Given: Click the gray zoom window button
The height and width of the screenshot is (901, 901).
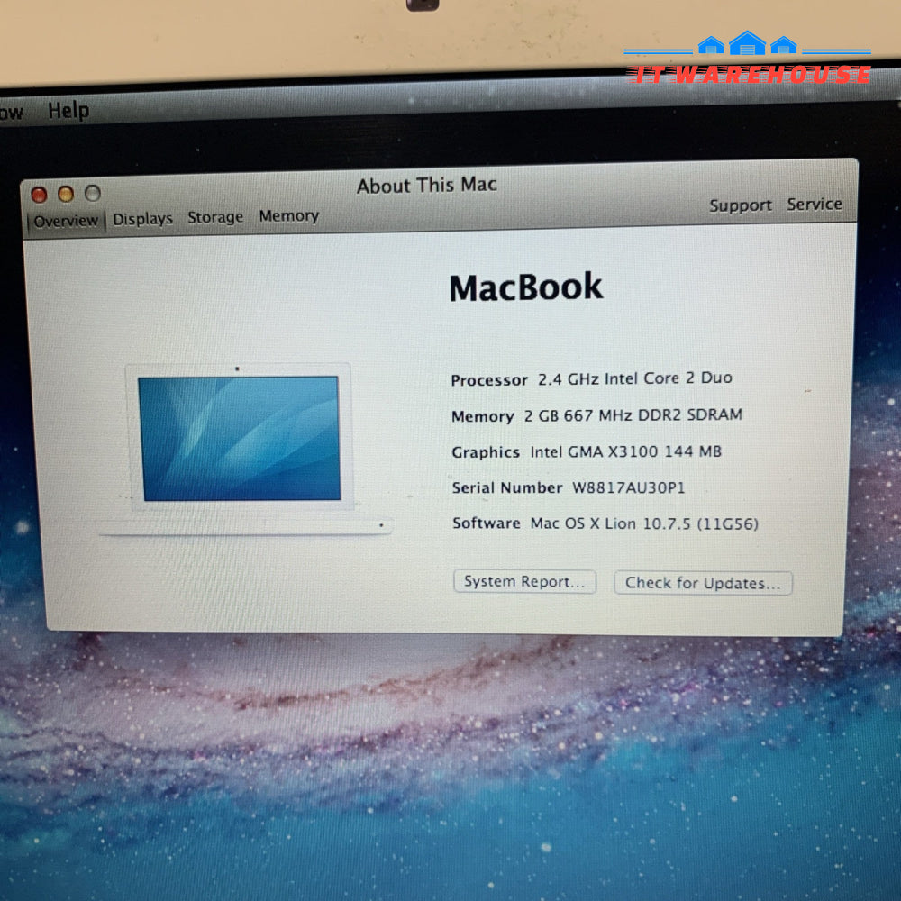Looking at the screenshot, I should (93, 193).
